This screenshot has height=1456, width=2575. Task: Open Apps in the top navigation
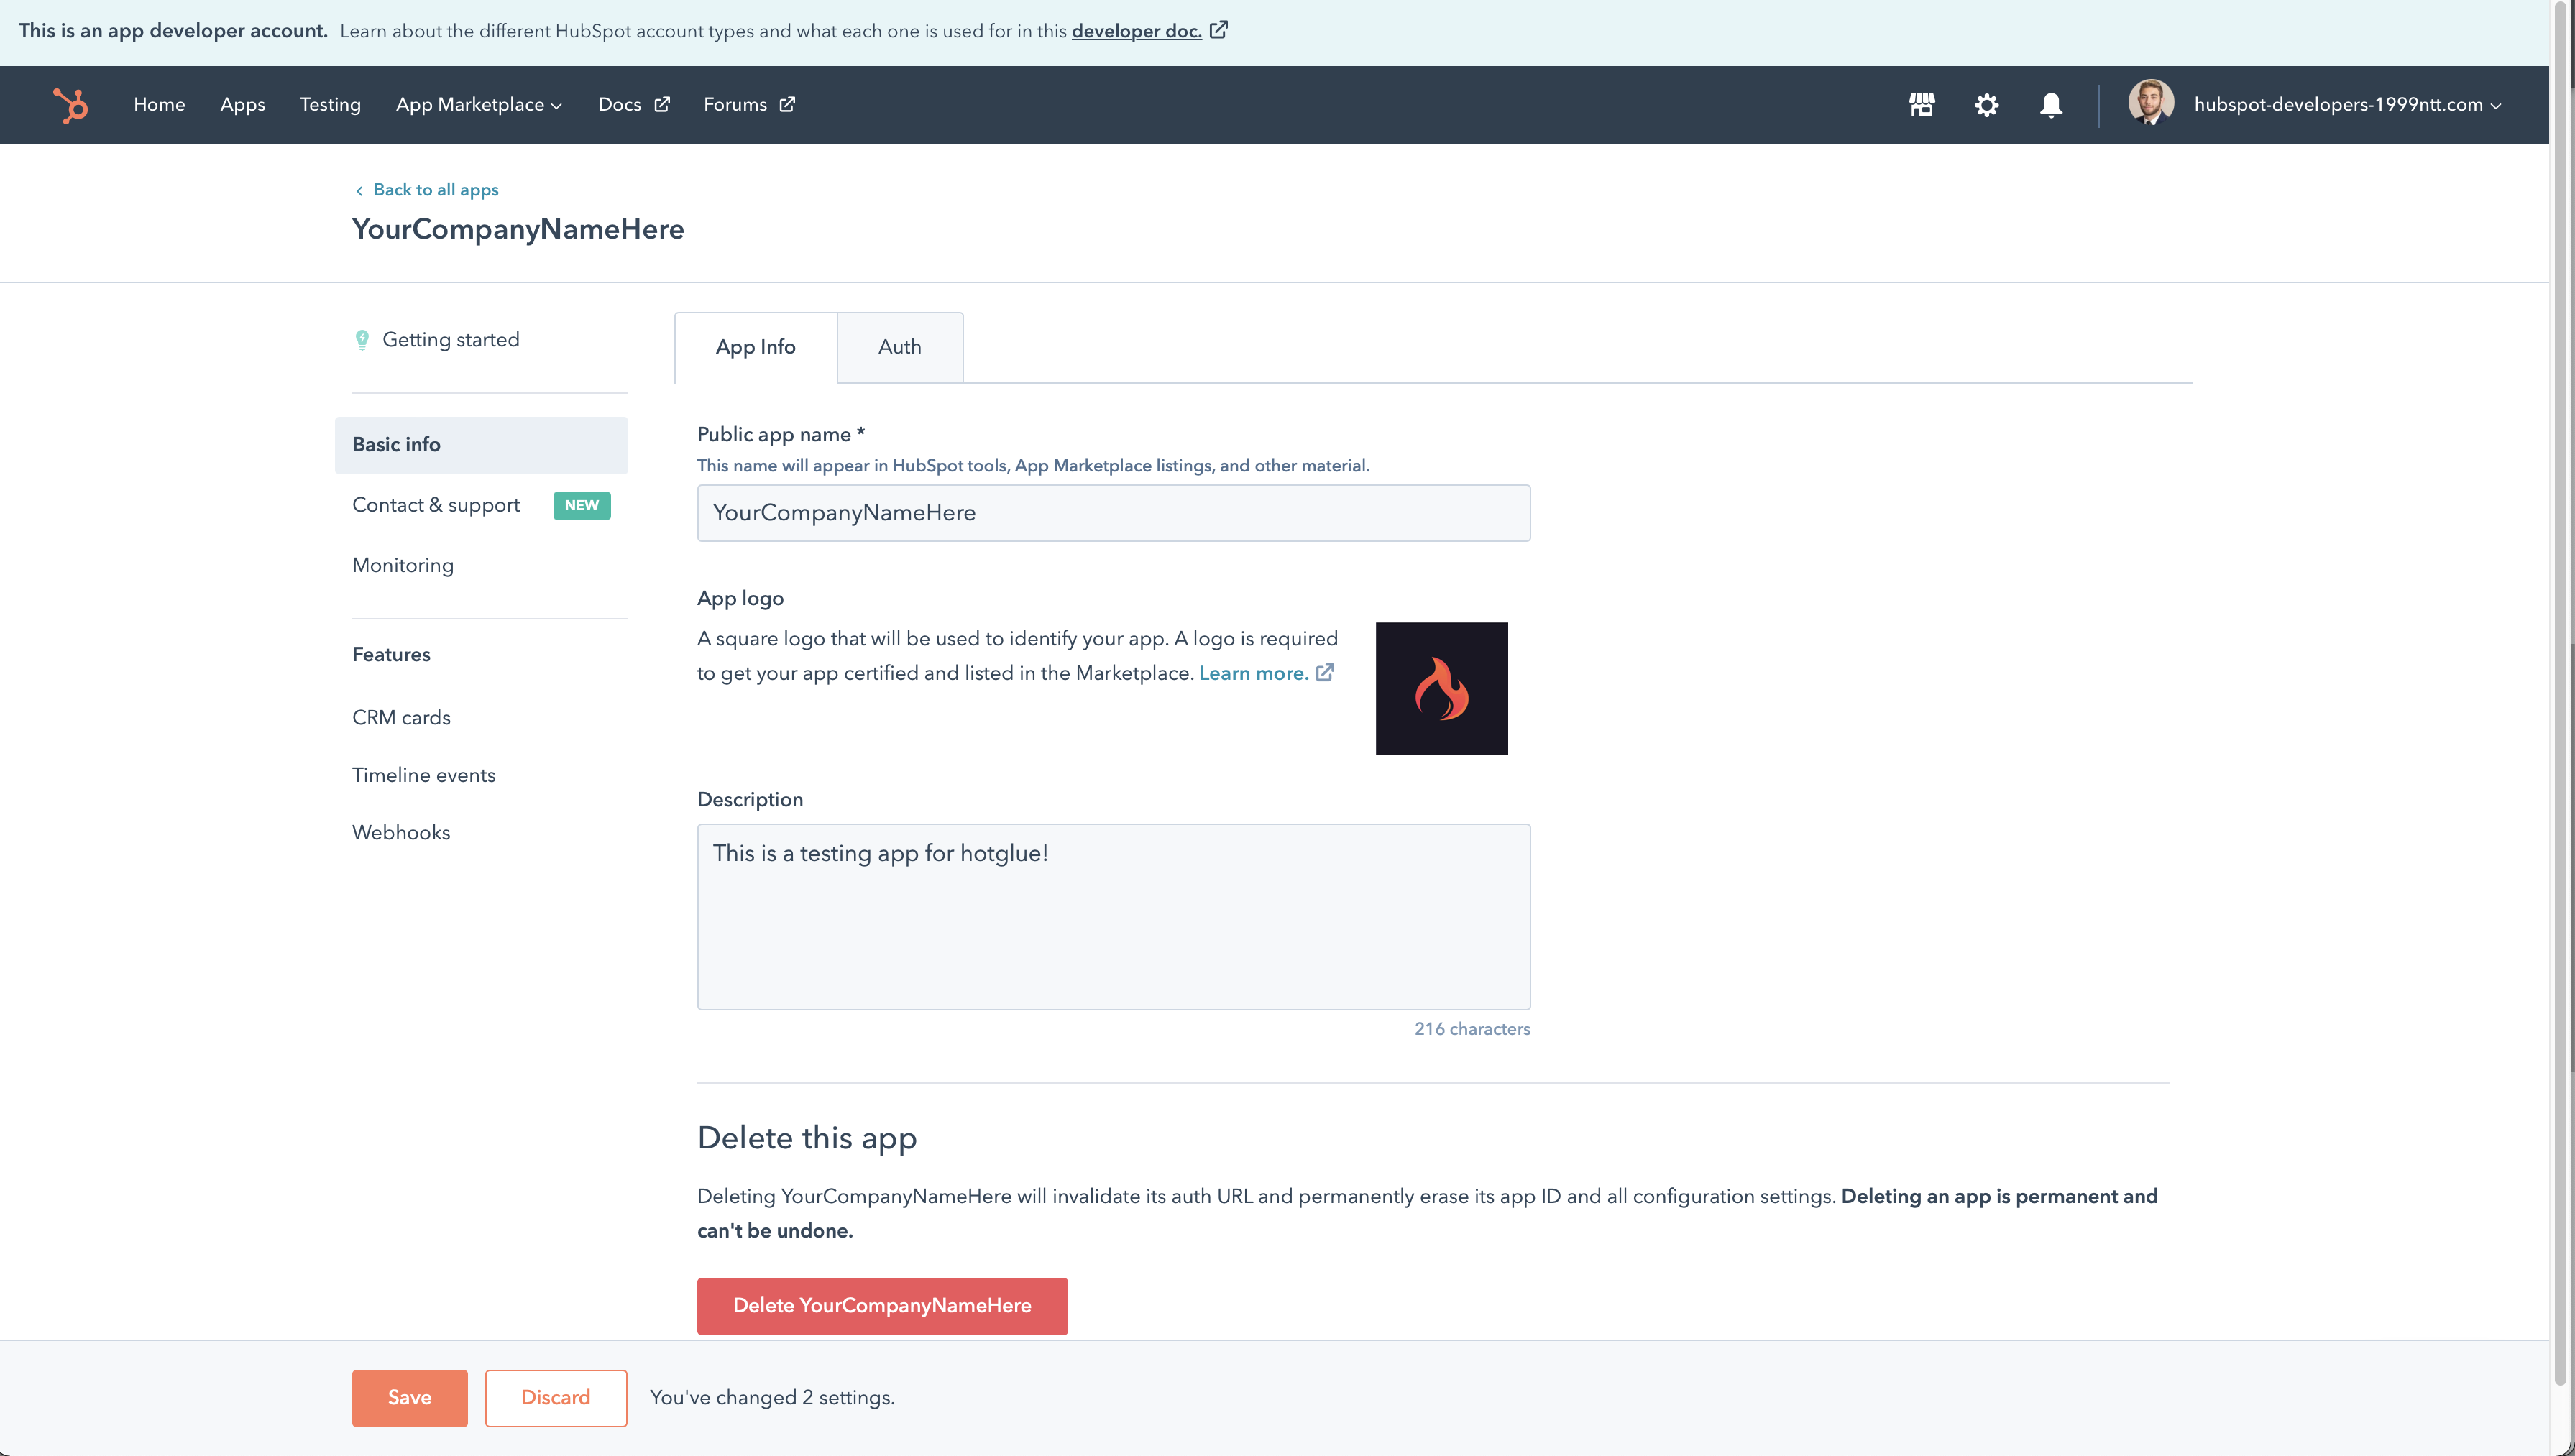click(x=242, y=105)
